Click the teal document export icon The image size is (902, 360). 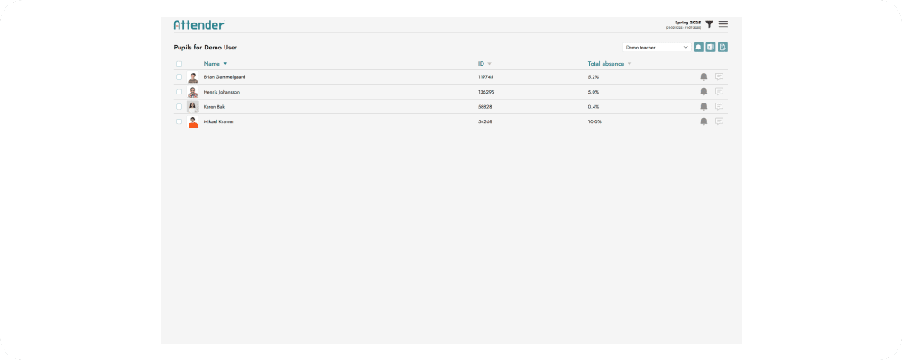(x=723, y=47)
